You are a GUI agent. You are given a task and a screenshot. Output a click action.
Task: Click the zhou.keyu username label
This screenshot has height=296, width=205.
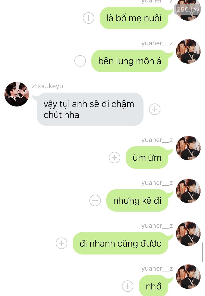click(x=48, y=86)
